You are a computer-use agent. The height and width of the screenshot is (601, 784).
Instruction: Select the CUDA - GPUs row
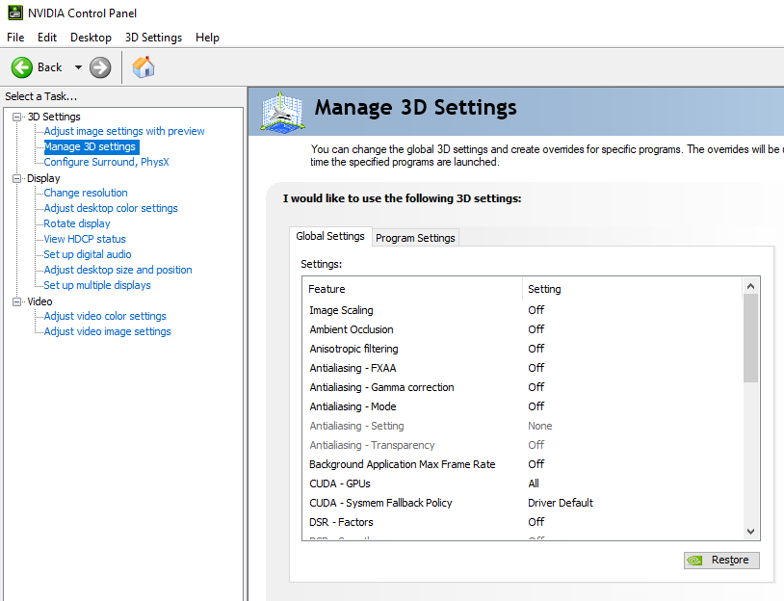[522, 483]
